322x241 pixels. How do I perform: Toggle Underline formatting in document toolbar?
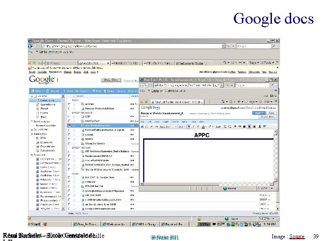click(x=198, y=127)
